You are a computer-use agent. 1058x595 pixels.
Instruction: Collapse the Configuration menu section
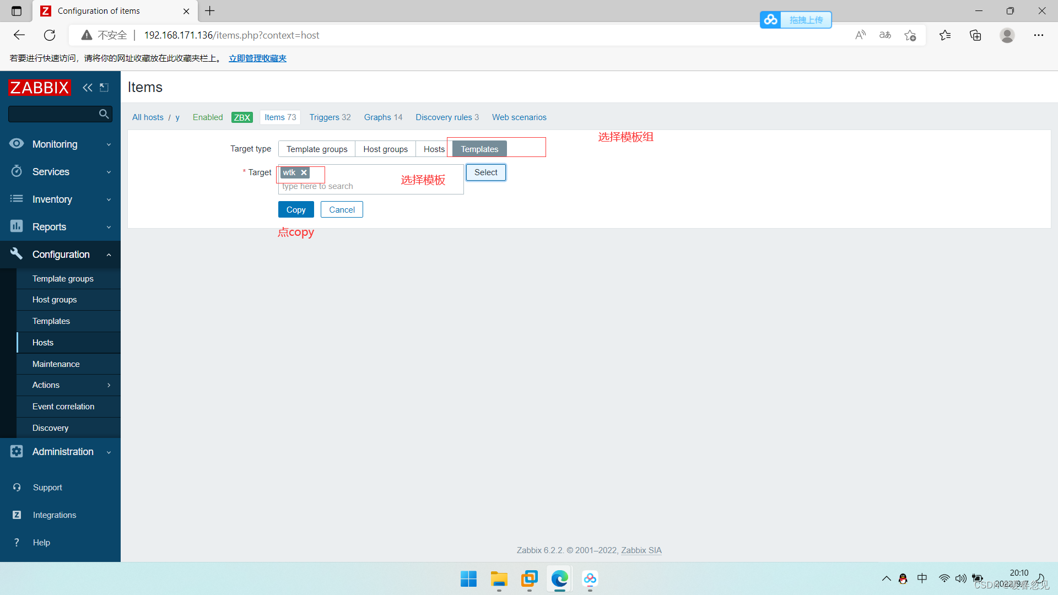61,255
